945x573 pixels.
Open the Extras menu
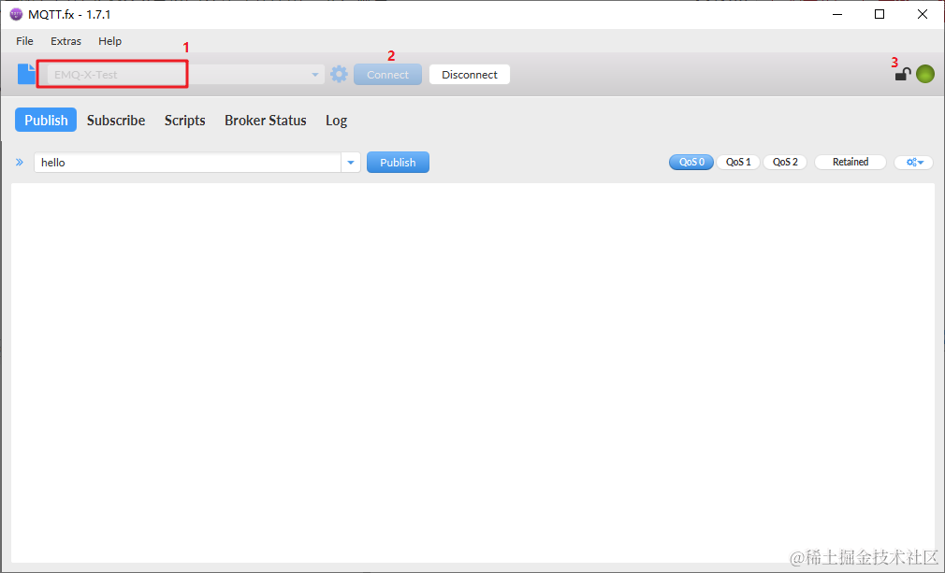(x=65, y=41)
